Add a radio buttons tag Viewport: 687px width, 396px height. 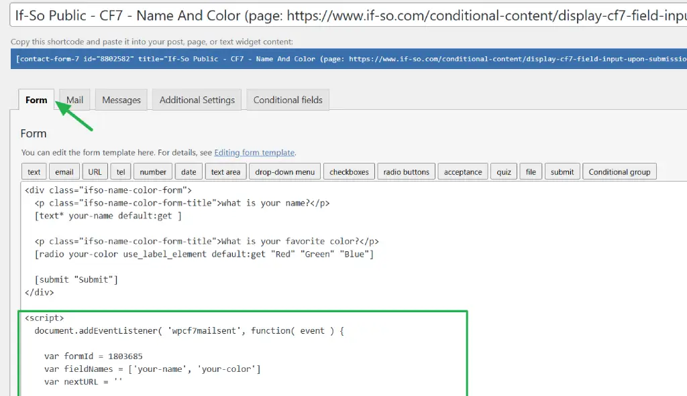406,172
